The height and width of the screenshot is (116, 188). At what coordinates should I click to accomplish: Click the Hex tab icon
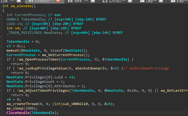70,1
